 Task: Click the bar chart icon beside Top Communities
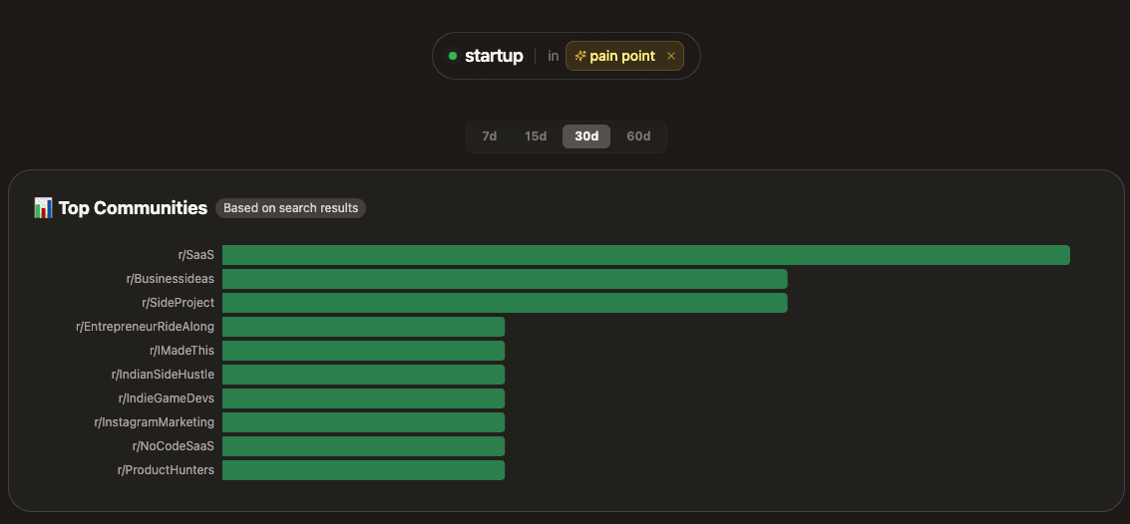pos(43,208)
